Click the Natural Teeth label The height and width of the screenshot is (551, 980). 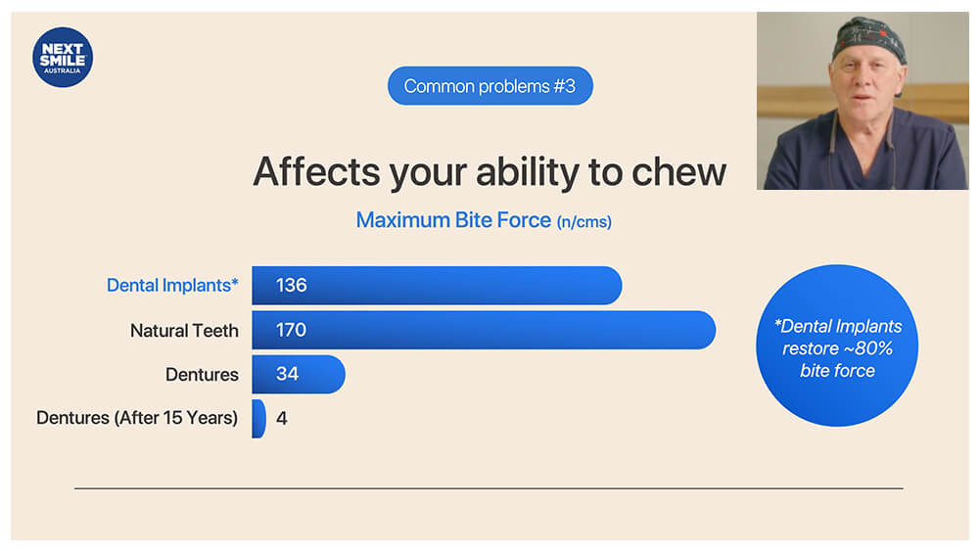pos(184,331)
